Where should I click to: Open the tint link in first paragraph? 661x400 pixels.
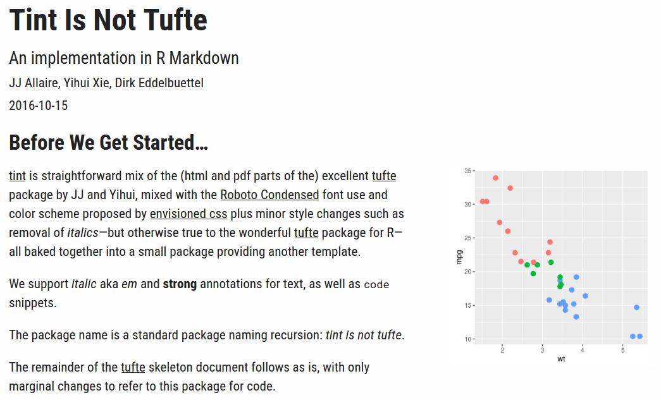click(17, 176)
